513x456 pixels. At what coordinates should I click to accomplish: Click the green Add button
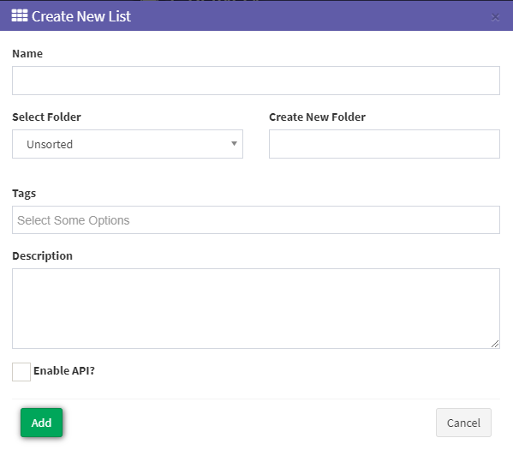pos(41,423)
